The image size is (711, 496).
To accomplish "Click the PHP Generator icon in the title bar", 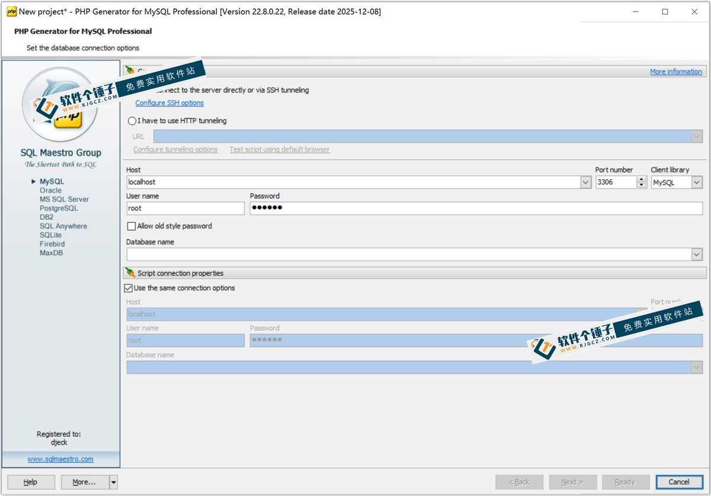I will (13, 11).
